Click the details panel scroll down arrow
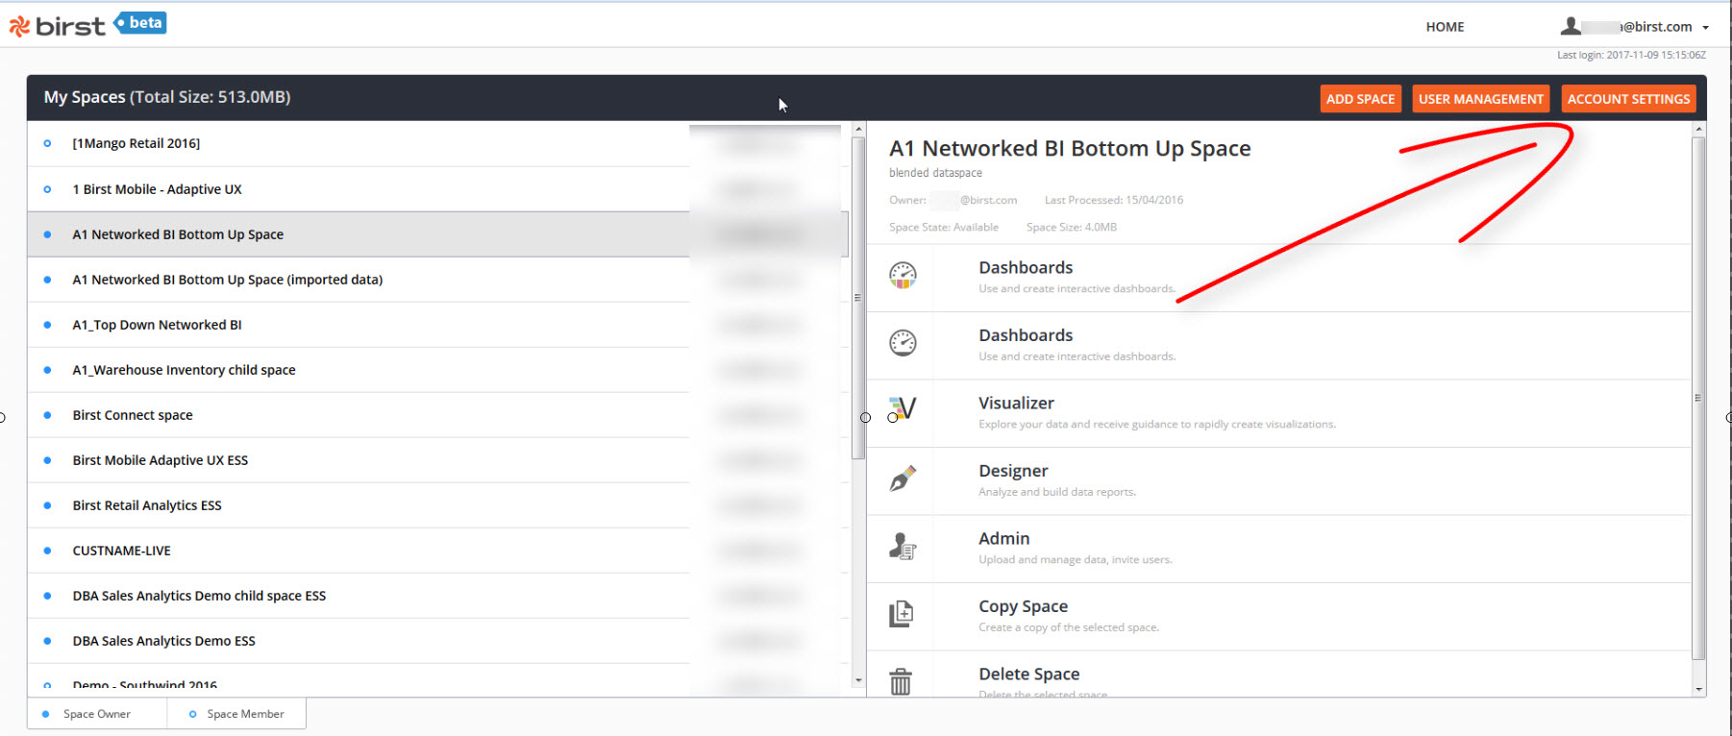This screenshot has height=736, width=1732. tap(1698, 689)
